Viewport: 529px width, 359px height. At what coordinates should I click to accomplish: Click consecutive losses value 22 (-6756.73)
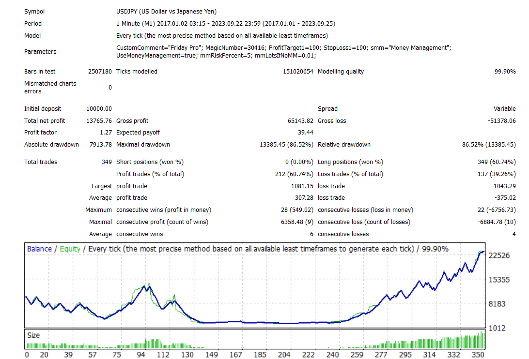coord(497,210)
